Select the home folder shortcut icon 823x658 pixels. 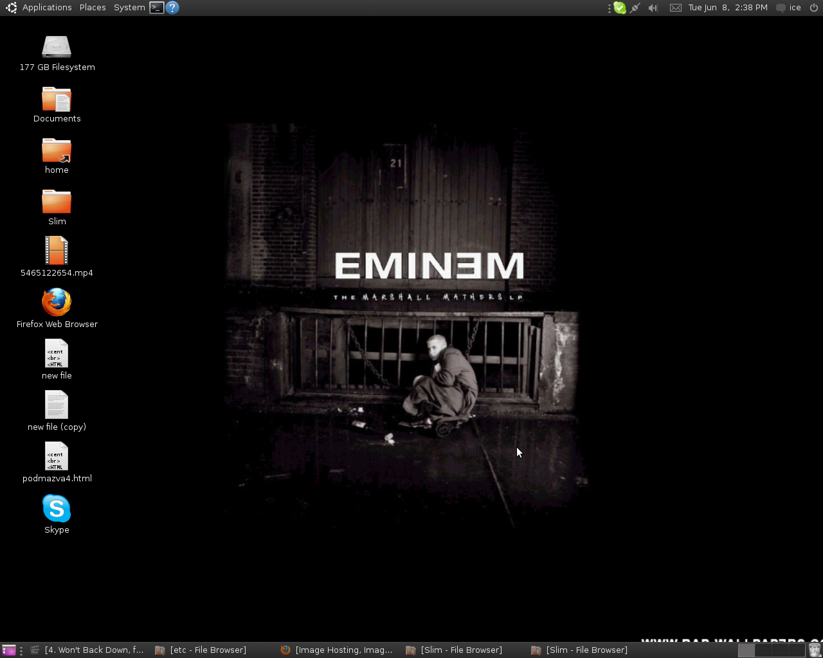click(57, 150)
